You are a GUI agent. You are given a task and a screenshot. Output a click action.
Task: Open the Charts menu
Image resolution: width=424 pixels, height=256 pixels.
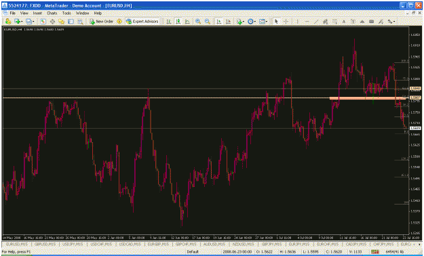[52, 13]
